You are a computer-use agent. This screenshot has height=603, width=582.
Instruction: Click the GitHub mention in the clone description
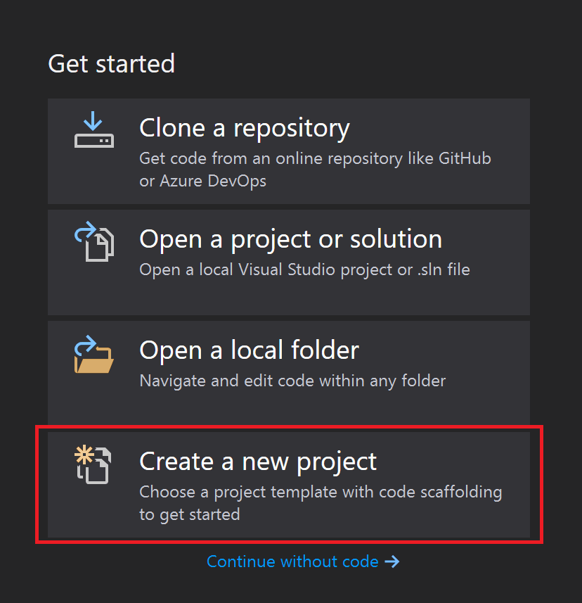click(x=464, y=158)
